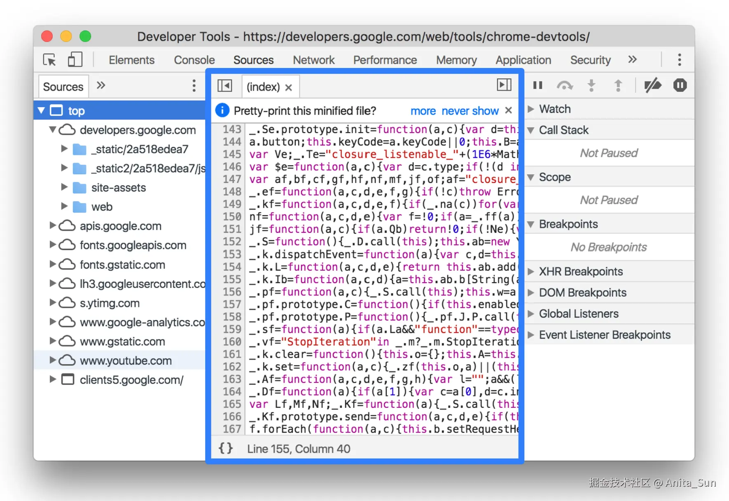
Task: Activate the inspect element picker icon
Action: click(x=50, y=60)
